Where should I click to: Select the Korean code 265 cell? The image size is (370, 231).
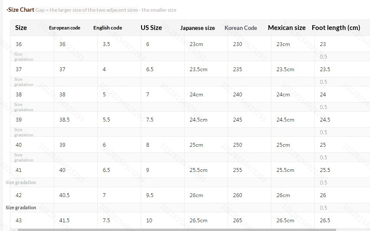coord(238,221)
